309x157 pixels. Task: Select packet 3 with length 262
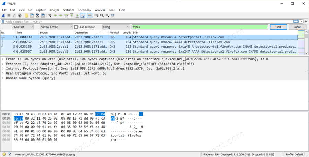(x=149, y=46)
